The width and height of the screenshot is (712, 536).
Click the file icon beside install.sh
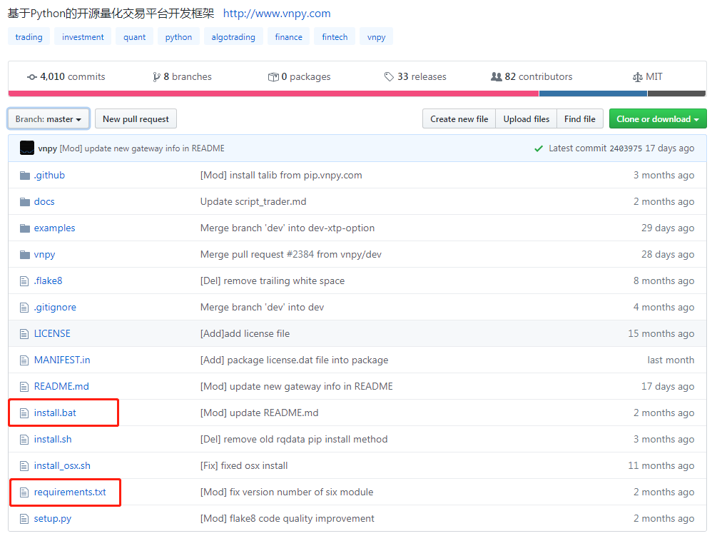click(24, 439)
